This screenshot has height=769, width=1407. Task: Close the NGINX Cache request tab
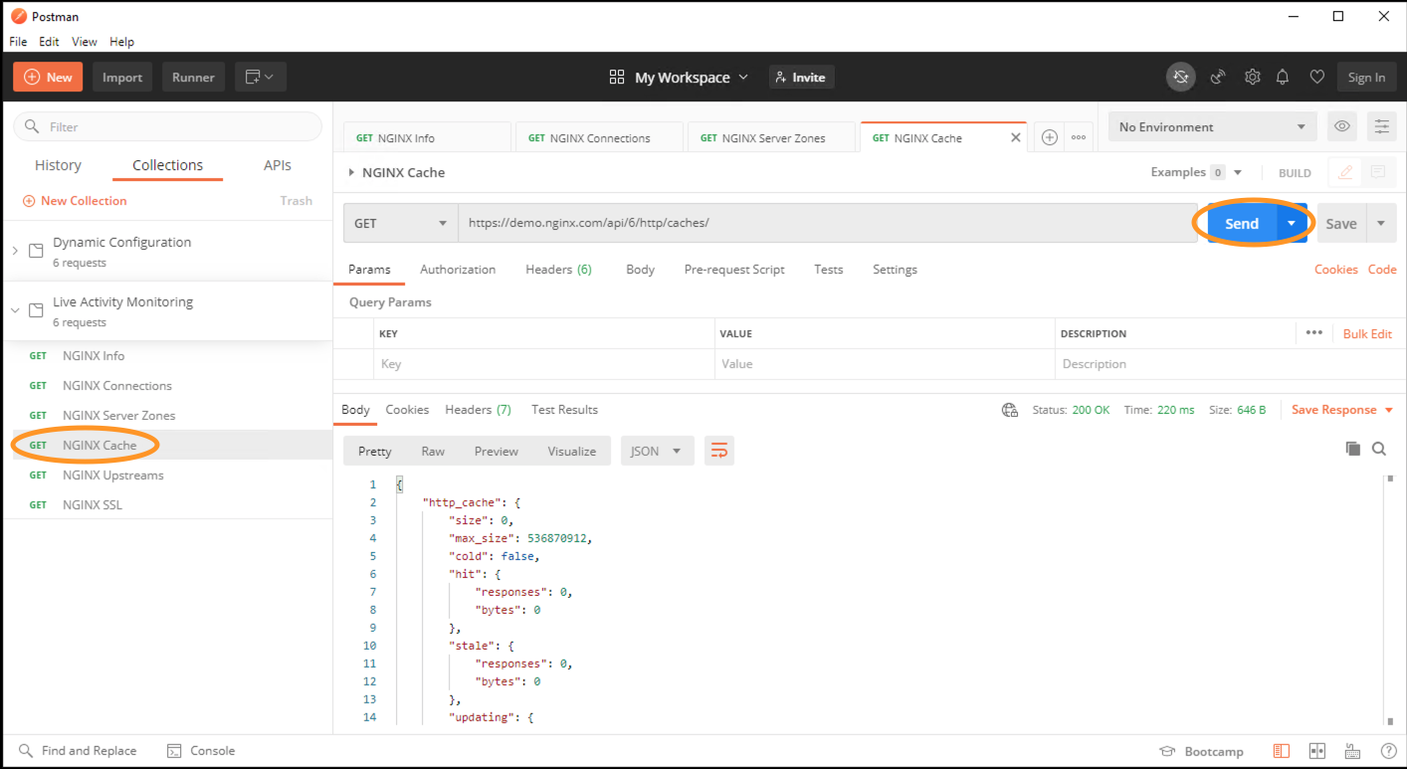coord(1016,138)
